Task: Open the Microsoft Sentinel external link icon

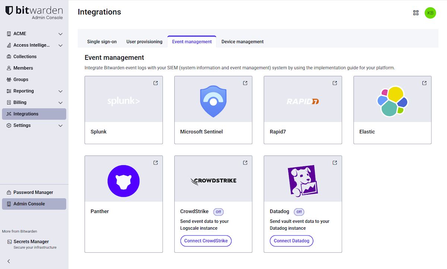Action: [x=245, y=83]
